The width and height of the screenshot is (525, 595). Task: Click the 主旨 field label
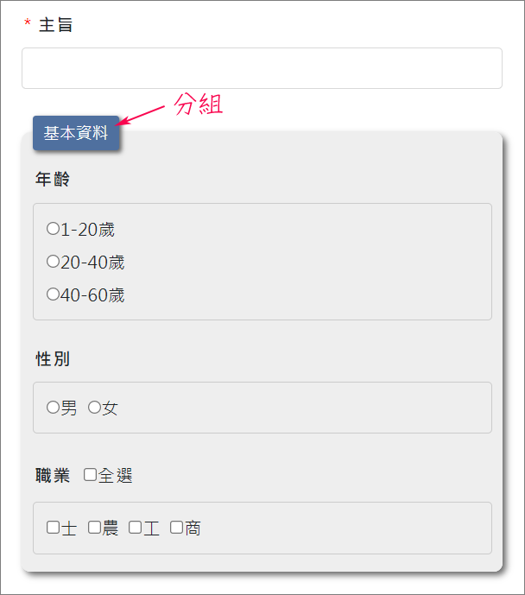[55, 25]
